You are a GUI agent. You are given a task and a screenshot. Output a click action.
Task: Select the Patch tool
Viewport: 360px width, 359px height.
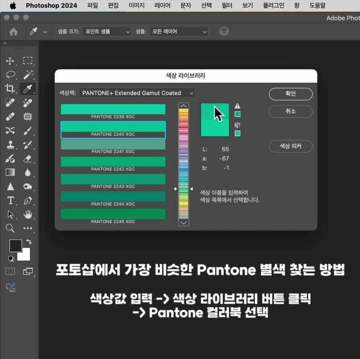click(x=28, y=117)
